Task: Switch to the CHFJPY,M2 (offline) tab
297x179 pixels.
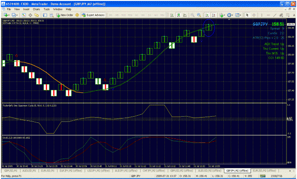Action: click(153, 170)
